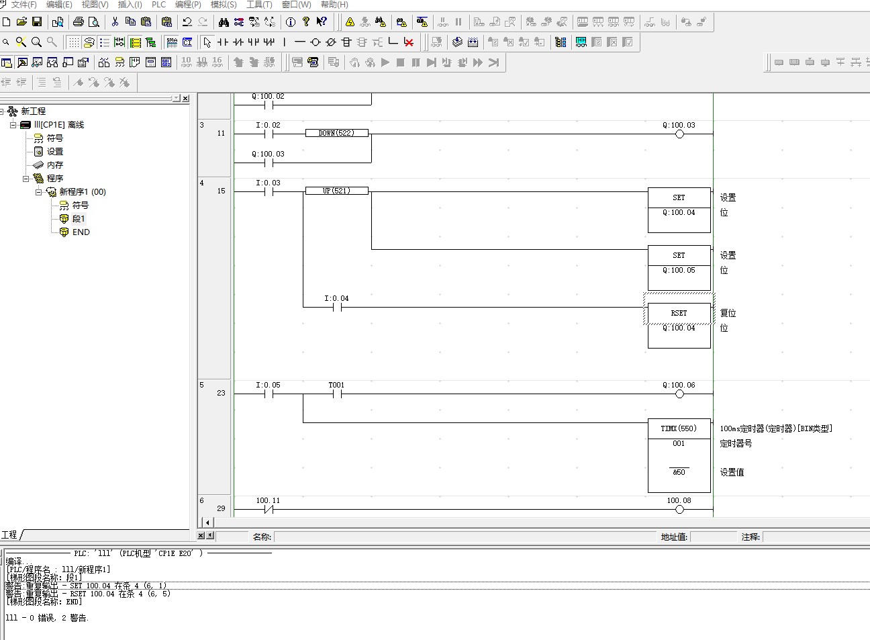Collapse the 新程序1 (00) node
The height and width of the screenshot is (640, 870).
click(39, 192)
